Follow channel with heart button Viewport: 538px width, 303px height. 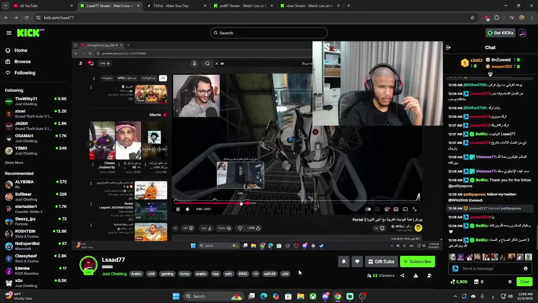(357, 262)
